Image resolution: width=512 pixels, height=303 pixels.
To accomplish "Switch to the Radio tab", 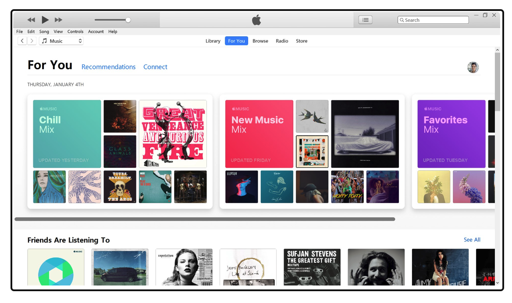I will pos(282,41).
